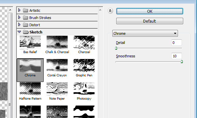Click the Smoothness label text
The height and width of the screenshot is (118, 197).
point(125,56)
